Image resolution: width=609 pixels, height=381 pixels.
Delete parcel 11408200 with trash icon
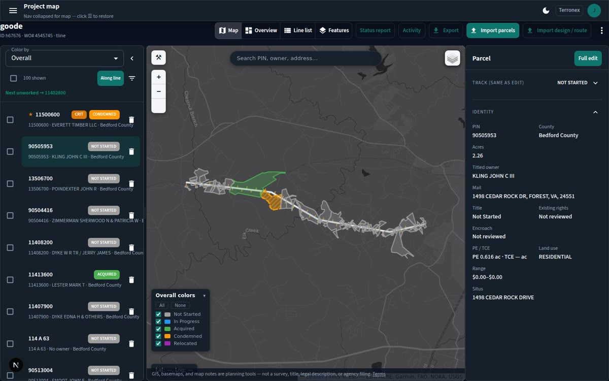(131, 248)
